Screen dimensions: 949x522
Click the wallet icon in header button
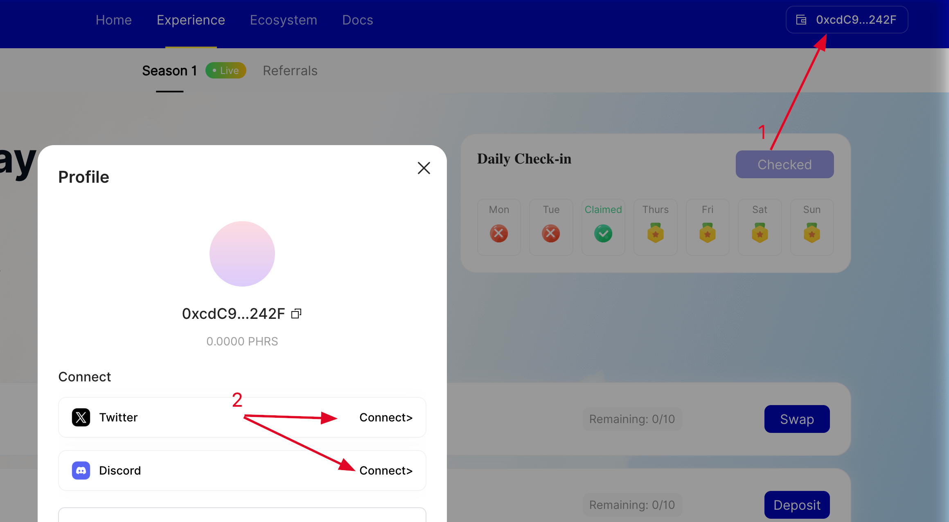click(x=801, y=20)
